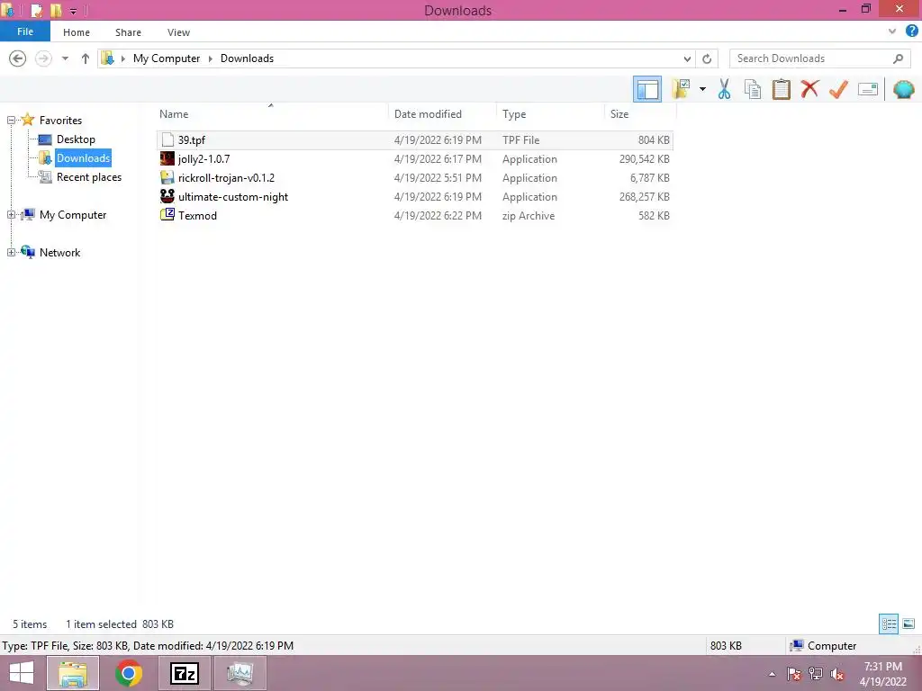This screenshot has width=922, height=691.
Task: Sort by the Type column header
Action: tap(550, 114)
